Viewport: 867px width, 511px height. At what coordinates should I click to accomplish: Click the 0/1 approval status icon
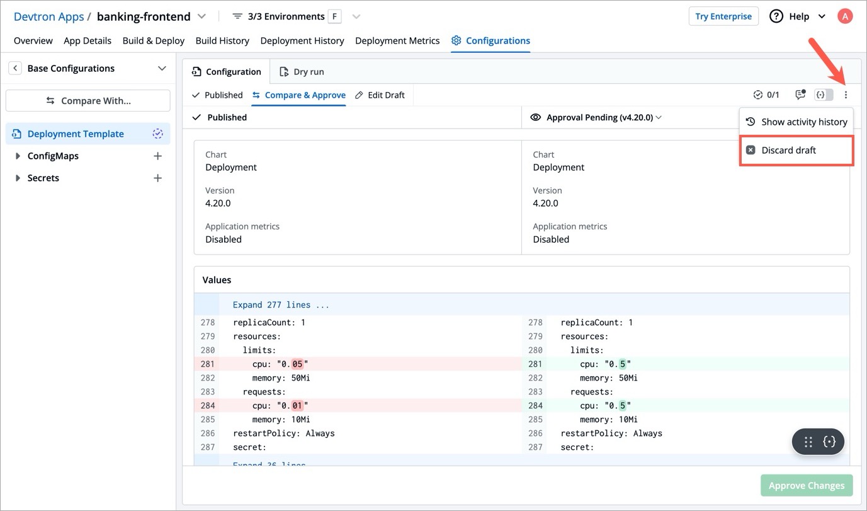(x=766, y=95)
